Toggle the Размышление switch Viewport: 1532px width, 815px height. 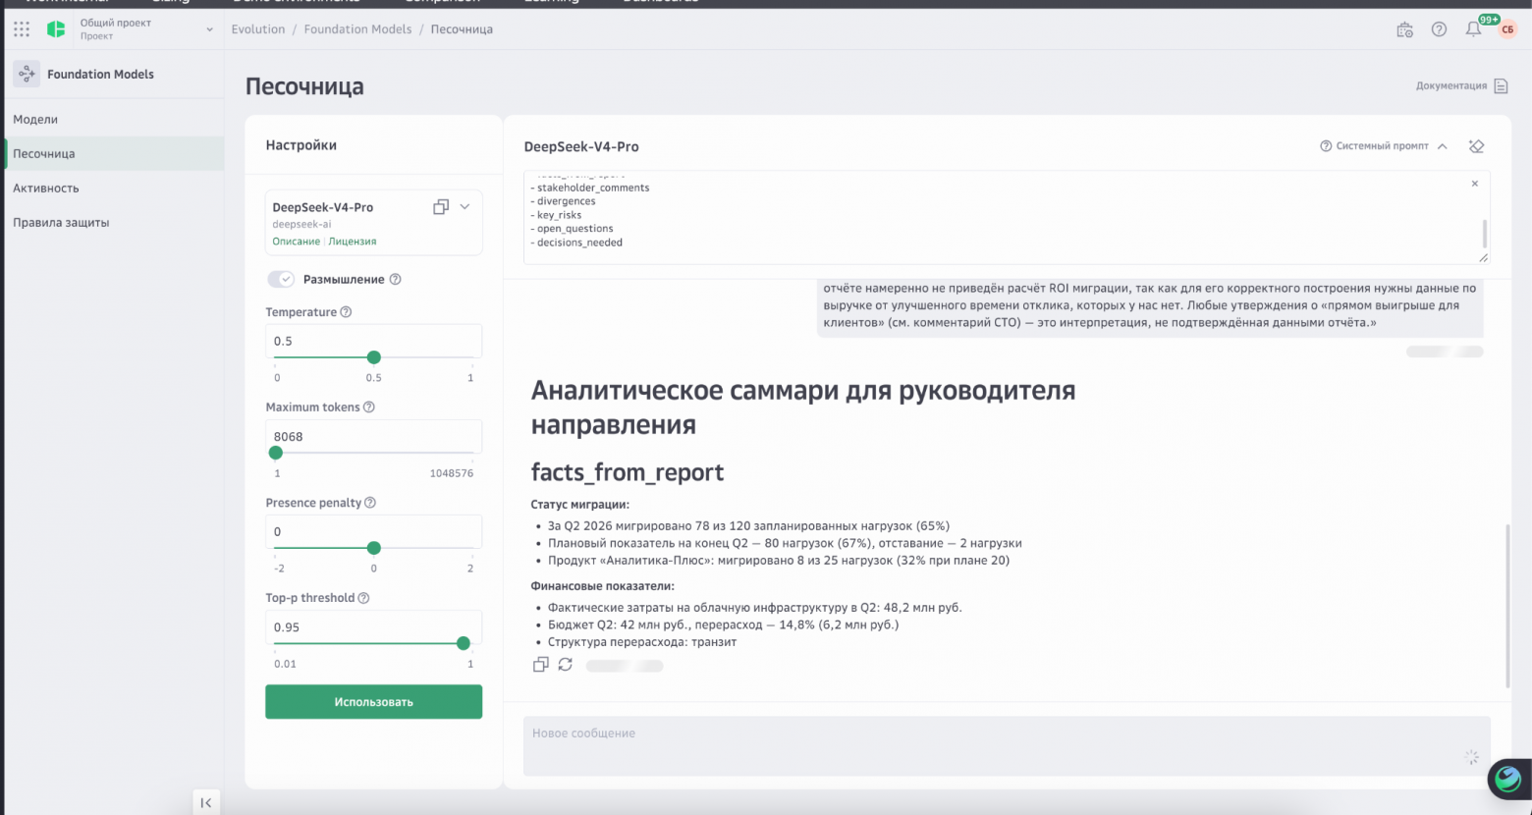(281, 279)
